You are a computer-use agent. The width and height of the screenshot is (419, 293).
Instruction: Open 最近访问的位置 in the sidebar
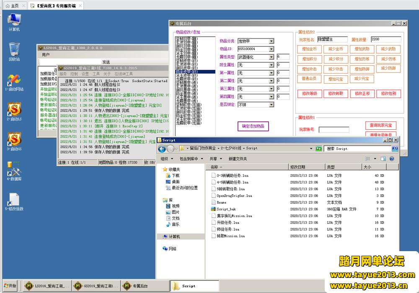click(182, 188)
